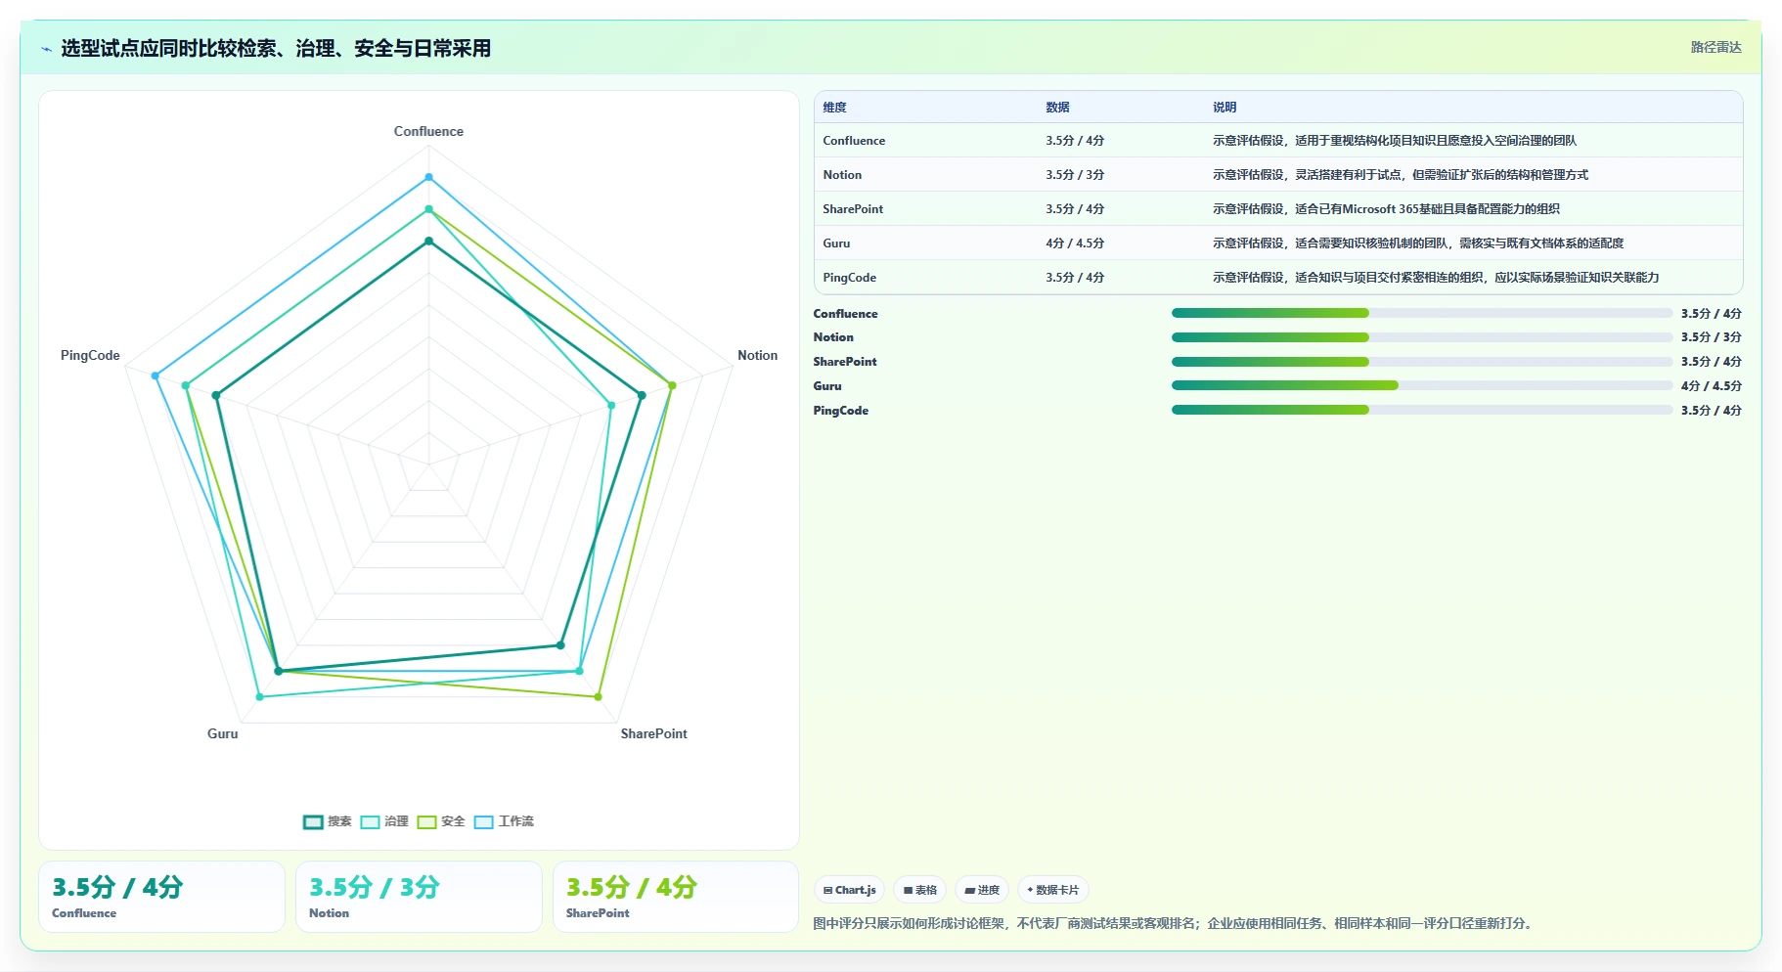Select the Guru row in the table
This screenshot has width=1782, height=972.
(x=1278, y=243)
